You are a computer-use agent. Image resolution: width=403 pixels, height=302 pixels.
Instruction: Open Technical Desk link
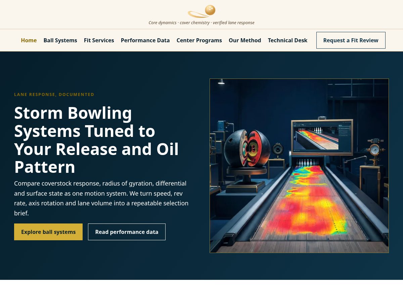287,40
